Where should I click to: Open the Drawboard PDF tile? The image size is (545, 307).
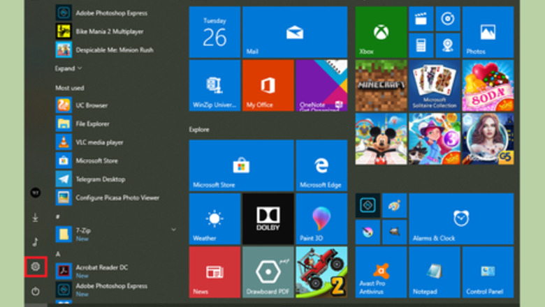(268, 272)
